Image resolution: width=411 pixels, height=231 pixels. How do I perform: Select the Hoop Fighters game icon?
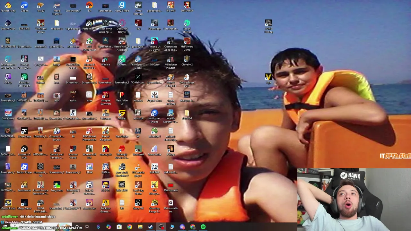tap(57, 9)
